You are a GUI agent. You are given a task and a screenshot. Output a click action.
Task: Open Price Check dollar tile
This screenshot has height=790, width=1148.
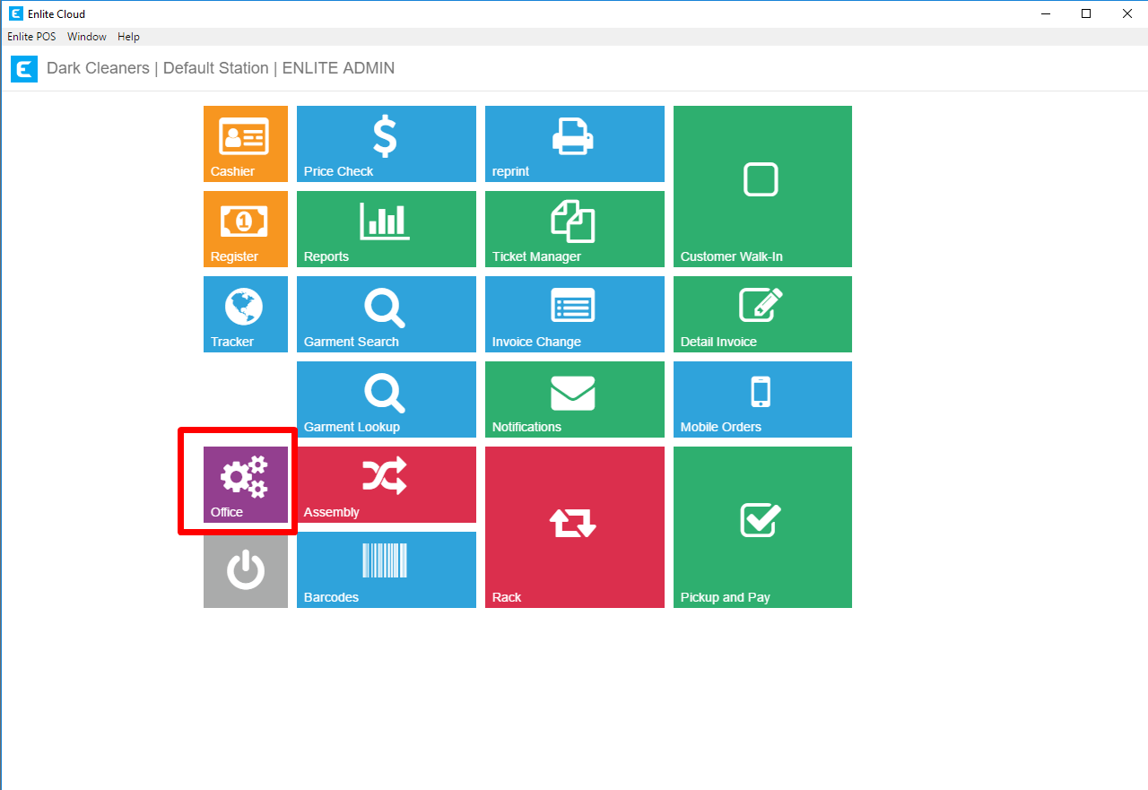387,143
